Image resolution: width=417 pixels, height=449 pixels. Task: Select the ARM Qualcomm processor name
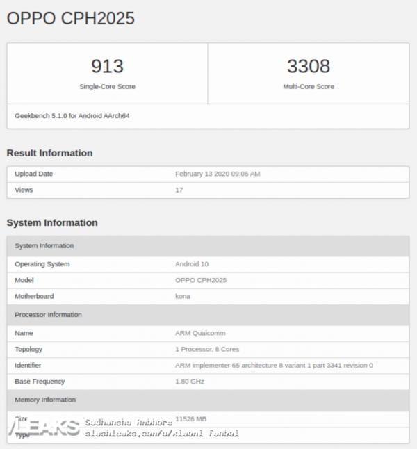coord(200,333)
